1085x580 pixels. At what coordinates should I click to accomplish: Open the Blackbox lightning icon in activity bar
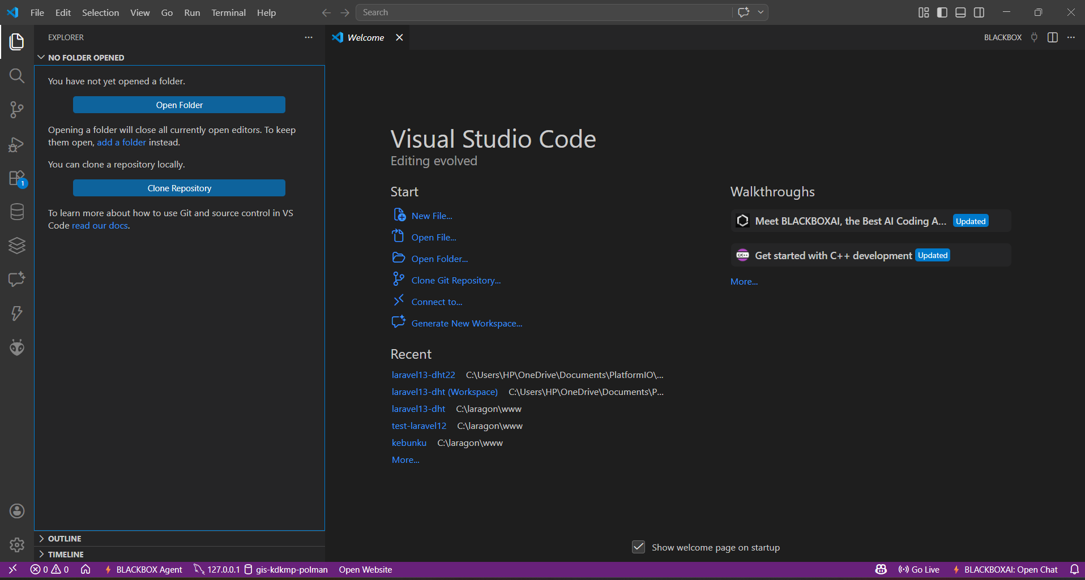point(17,313)
